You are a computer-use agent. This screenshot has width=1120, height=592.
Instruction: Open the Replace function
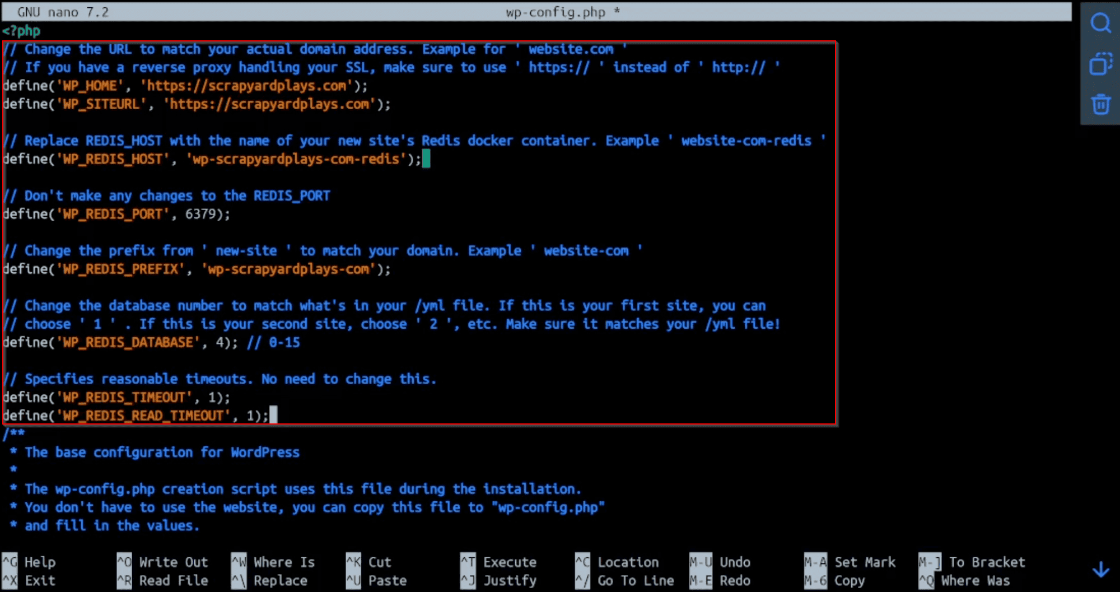[x=281, y=580]
